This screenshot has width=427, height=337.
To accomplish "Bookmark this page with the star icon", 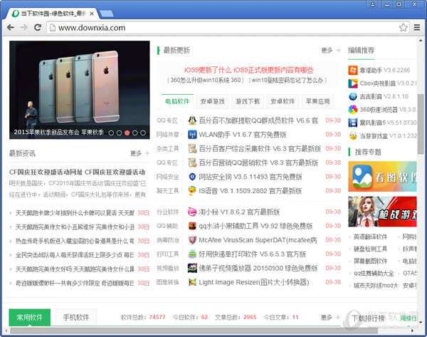I will [x=404, y=28].
